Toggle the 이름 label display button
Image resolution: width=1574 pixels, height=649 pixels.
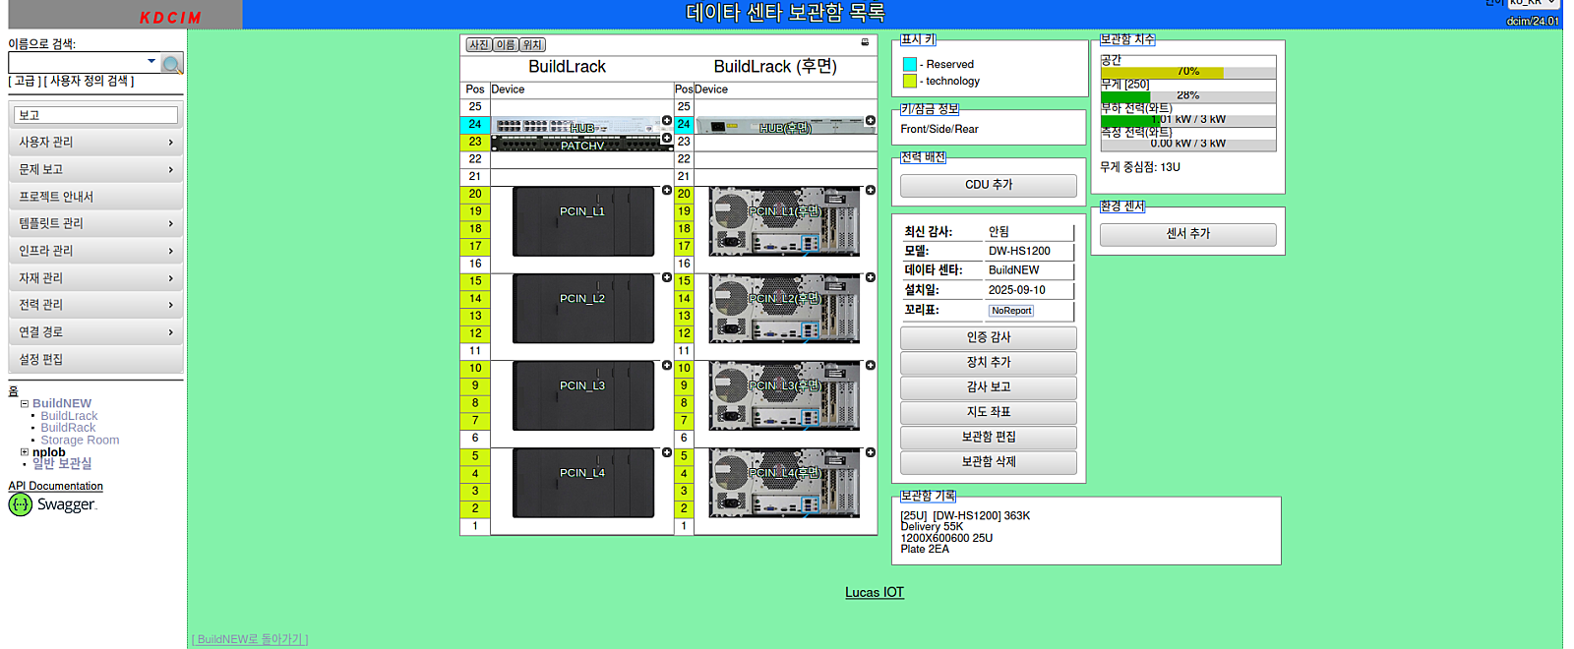point(505,45)
